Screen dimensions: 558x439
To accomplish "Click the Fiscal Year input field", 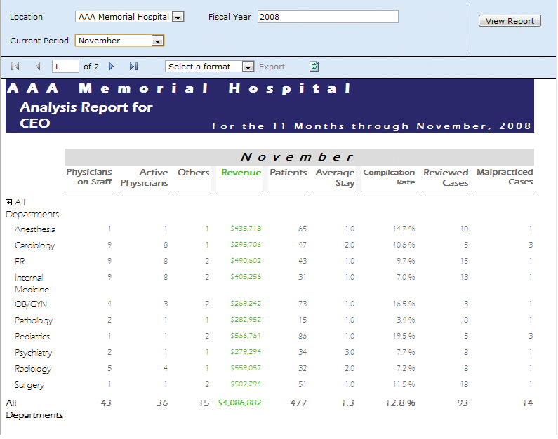I will [328, 17].
